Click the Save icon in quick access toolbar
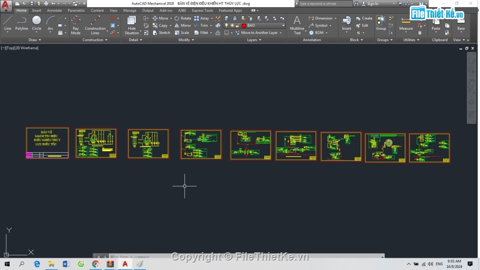Image resolution: width=480 pixels, height=270 pixels. (x=31, y=4)
